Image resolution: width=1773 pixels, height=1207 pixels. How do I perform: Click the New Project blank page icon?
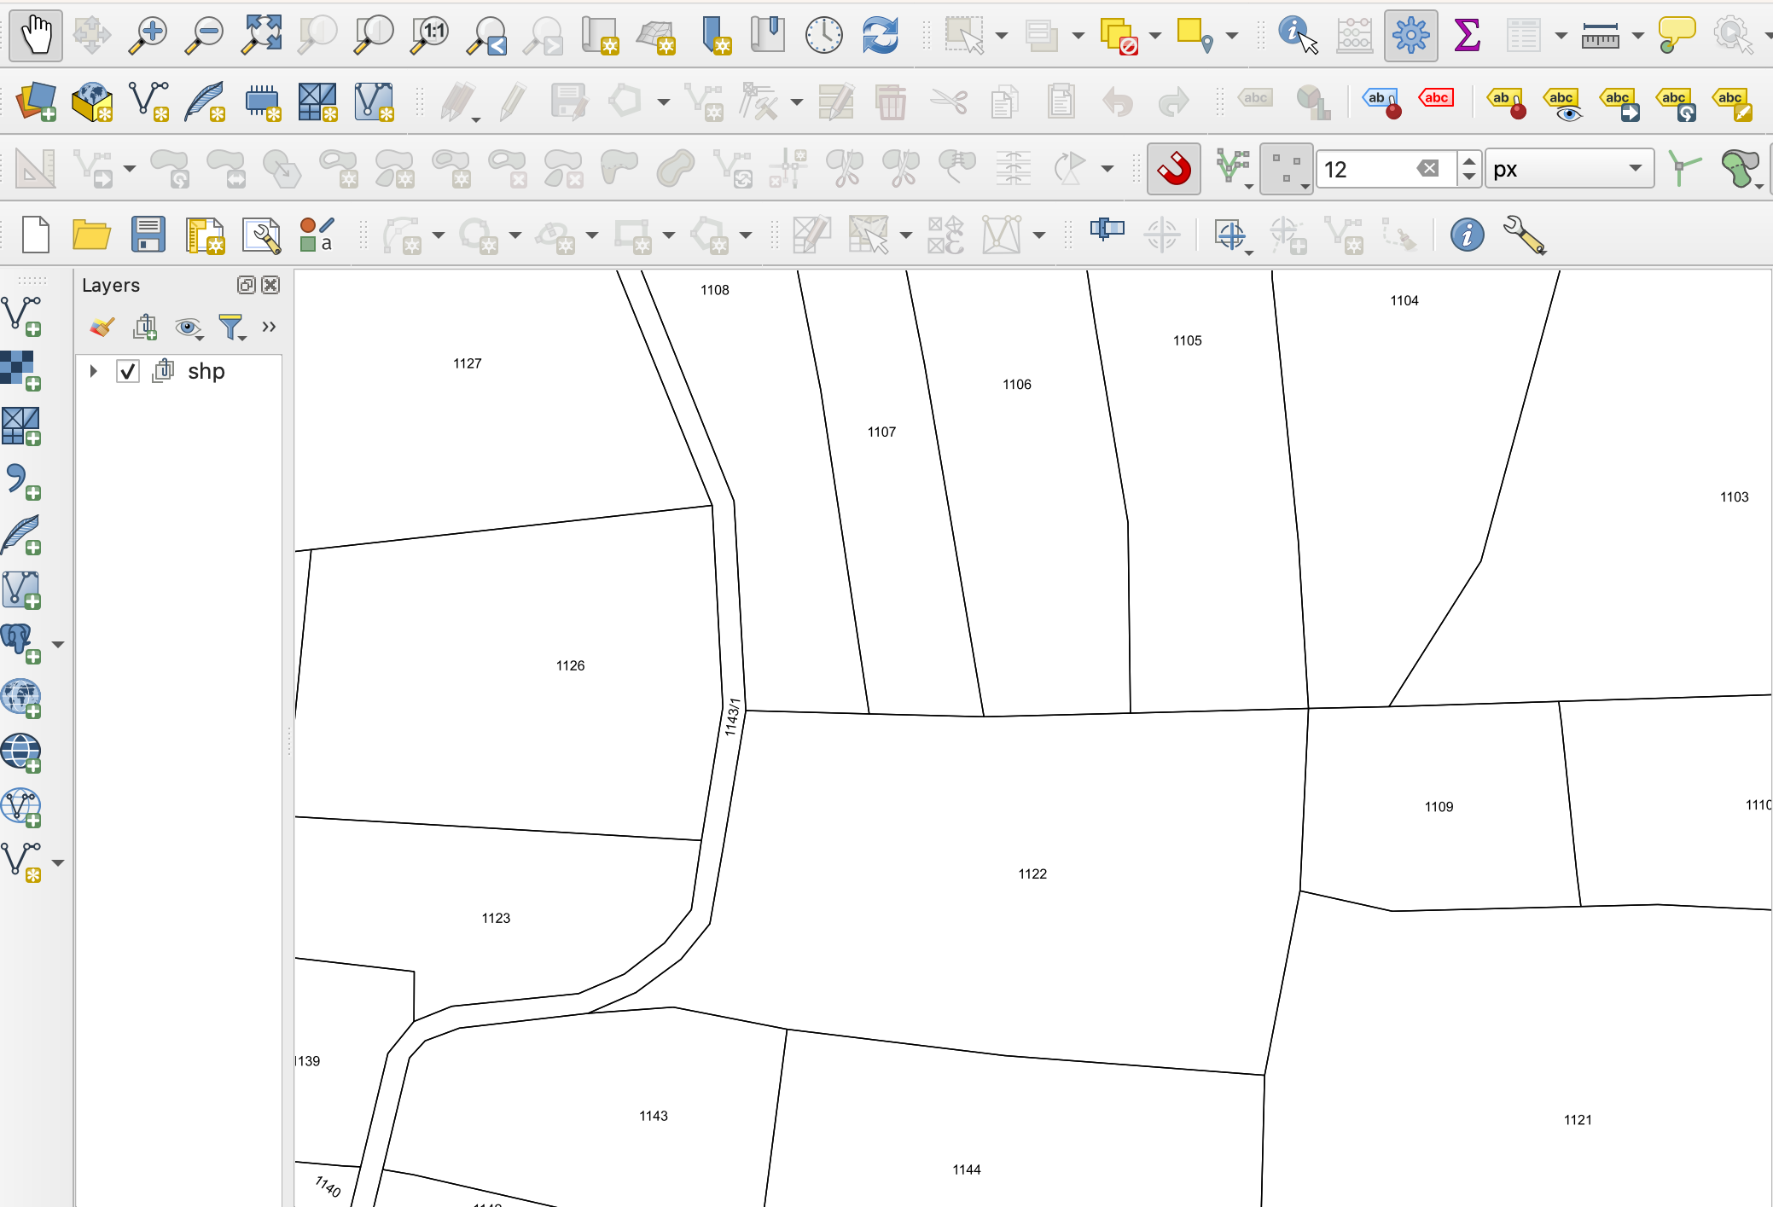[x=36, y=235]
